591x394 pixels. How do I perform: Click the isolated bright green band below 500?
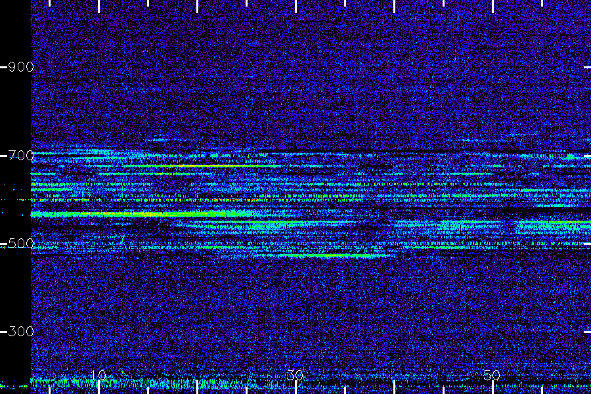[x=324, y=255]
